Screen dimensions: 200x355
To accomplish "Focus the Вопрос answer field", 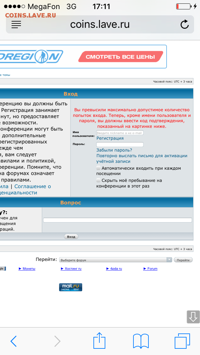I will click(117, 220).
